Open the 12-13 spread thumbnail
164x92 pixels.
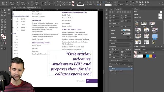tap(138, 36)
